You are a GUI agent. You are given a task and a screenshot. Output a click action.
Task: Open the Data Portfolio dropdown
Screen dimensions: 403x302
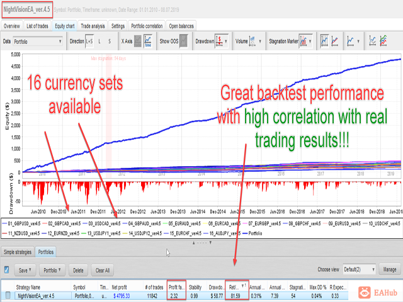38,42
